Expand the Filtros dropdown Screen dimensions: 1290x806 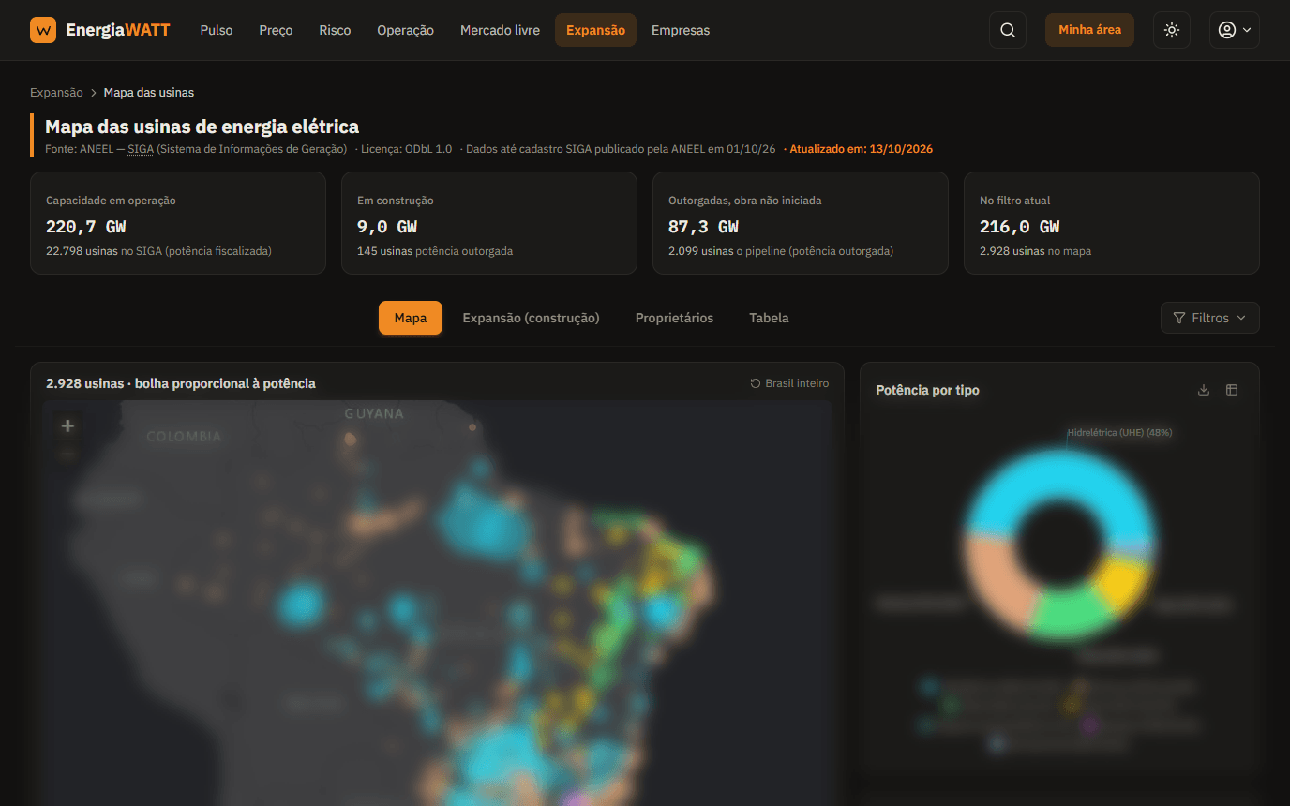1209,318
